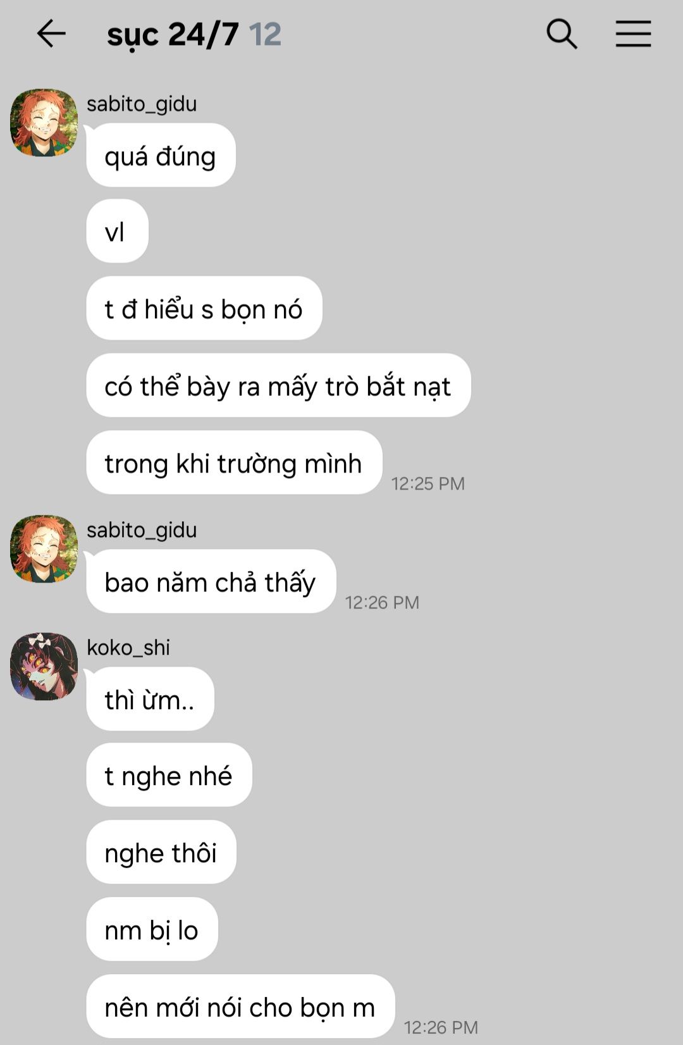This screenshot has height=1045, width=683.
Task: Tap the message 'thì ừm..'
Action: point(150,699)
